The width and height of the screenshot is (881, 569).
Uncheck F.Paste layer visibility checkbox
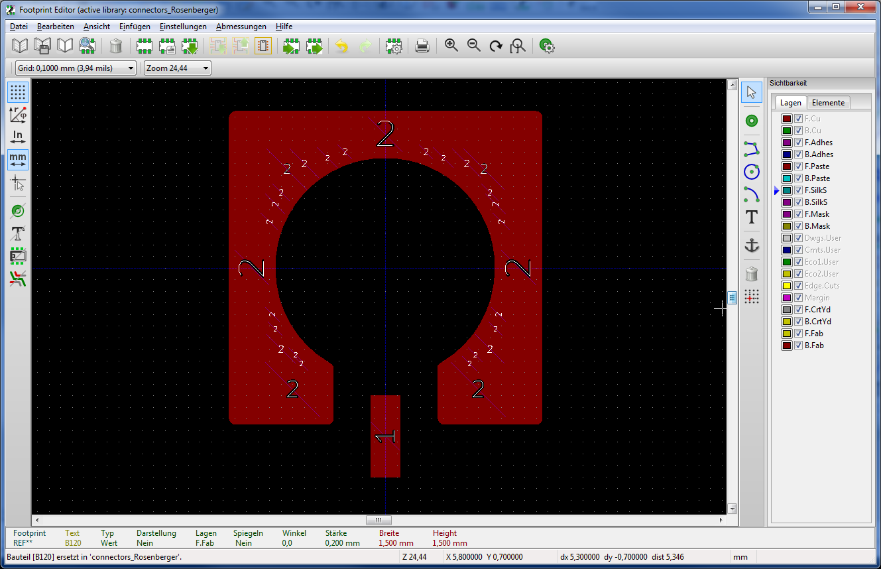coord(799,166)
